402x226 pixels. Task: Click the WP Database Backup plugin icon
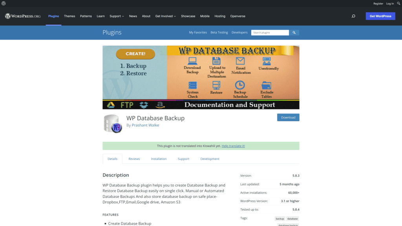[x=113, y=124]
